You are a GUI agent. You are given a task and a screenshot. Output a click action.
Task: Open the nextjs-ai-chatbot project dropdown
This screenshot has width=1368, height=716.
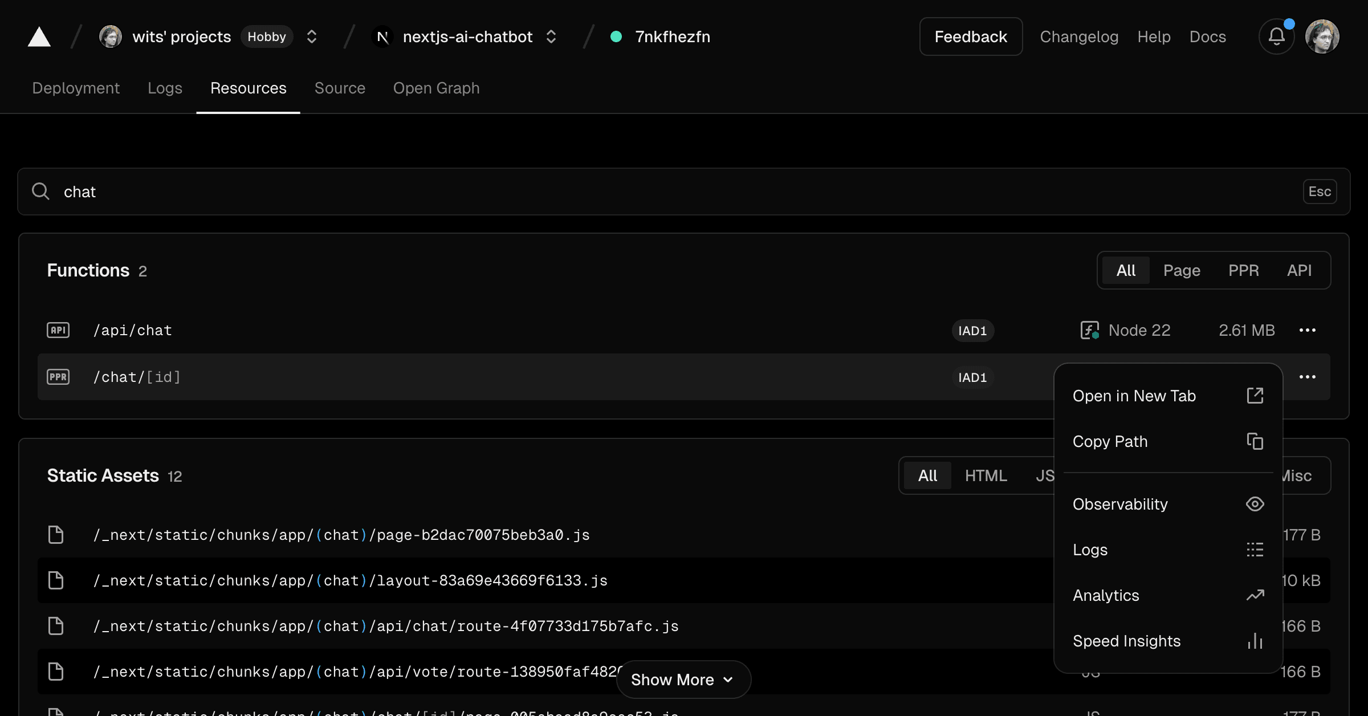click(551, 36)
